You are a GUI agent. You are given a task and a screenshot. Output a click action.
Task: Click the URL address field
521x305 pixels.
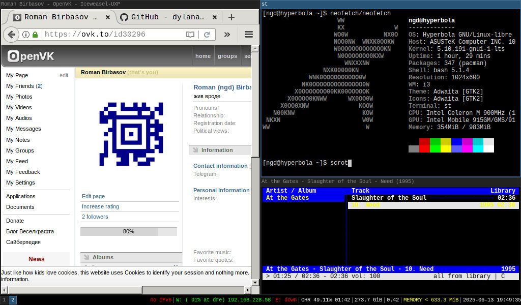click(x=112, y=35)
